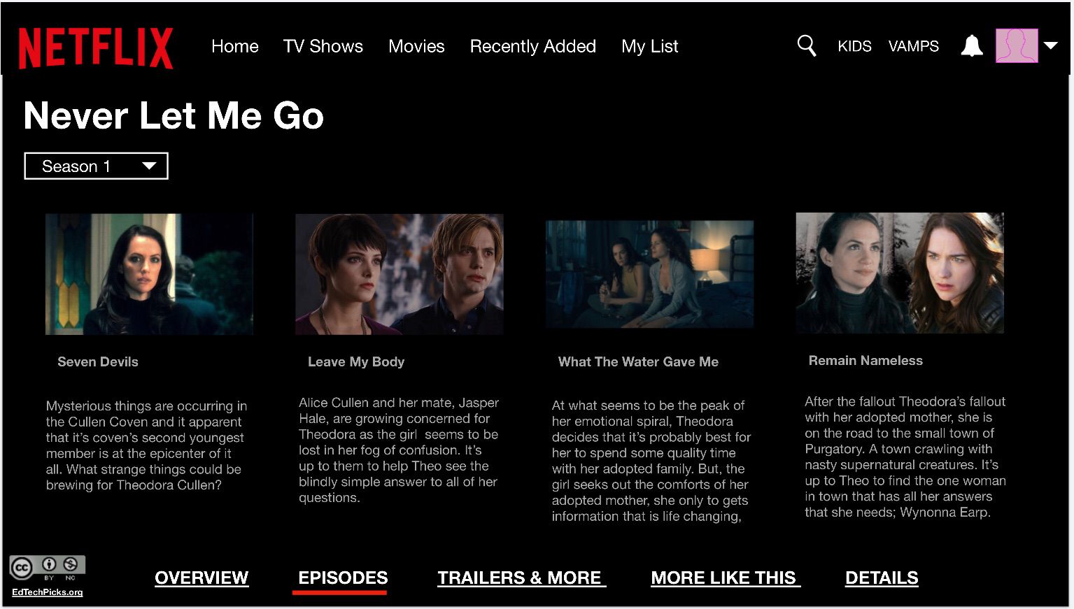
Task: Open My List
Action: [650, 46]
